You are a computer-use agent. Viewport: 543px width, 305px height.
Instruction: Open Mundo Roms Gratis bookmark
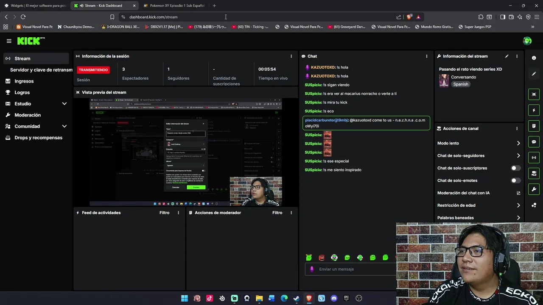[434, 27]
